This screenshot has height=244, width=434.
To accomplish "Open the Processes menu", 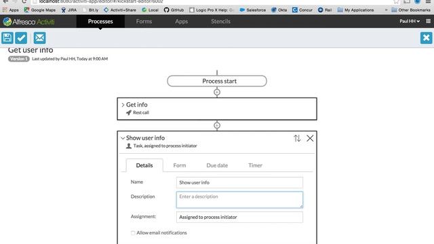I will [100, 21].
